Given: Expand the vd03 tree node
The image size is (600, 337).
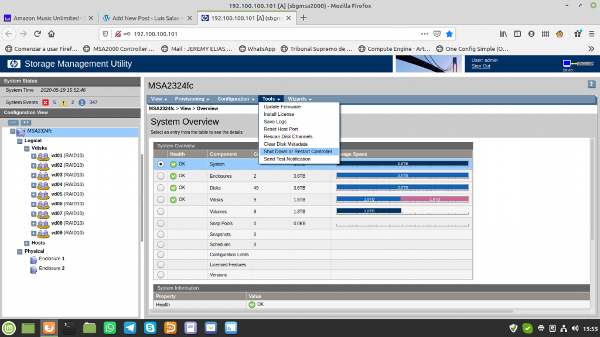Looking at the screenshot, I should pos(33,176).
